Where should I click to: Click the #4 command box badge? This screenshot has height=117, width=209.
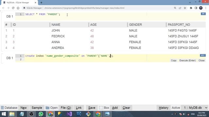click(203, 14)
